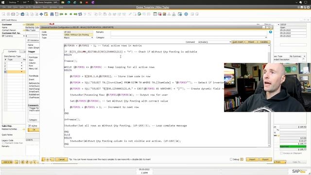Click the Print icon in toolbar

[x=8, y=14]
